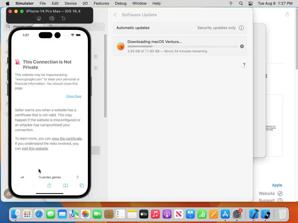This screenshot has height=223, width=298.
Task: Open Apple TV from the Dock
Action: (144, 214)
